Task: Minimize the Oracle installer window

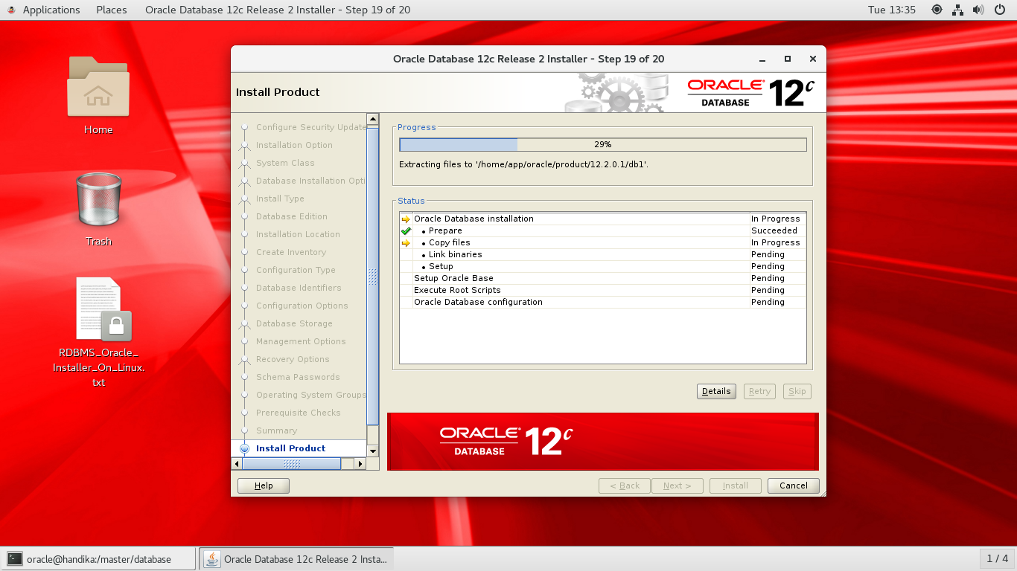Action: tap(762, 59)
